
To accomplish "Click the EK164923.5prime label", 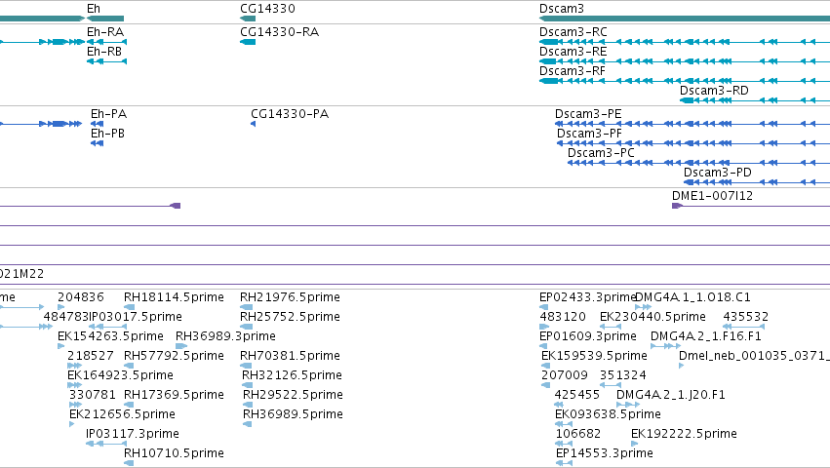I will click(120, 375).
